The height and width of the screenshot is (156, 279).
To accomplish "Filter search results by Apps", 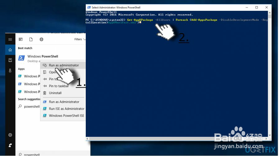I will [x=21, y=39].
